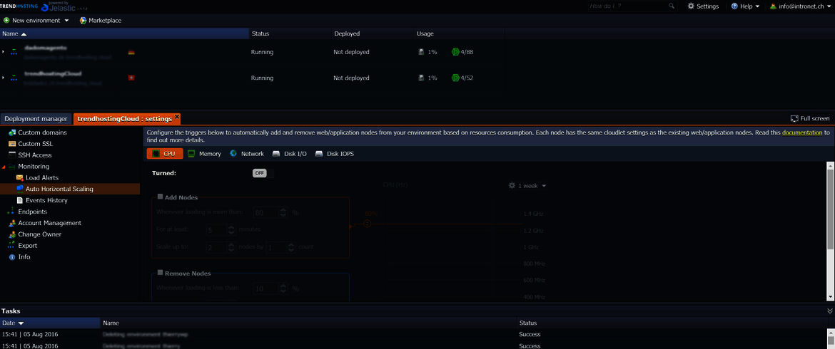Click the Marketplace icon
This screenshot has height=349, width=835.
click(x=83, y=21)
